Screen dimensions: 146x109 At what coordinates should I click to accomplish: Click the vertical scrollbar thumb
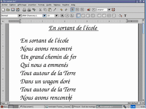pyautogui.click(x=143, y=28)
